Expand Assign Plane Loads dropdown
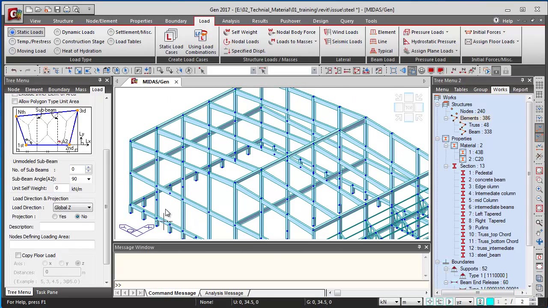 456,51
